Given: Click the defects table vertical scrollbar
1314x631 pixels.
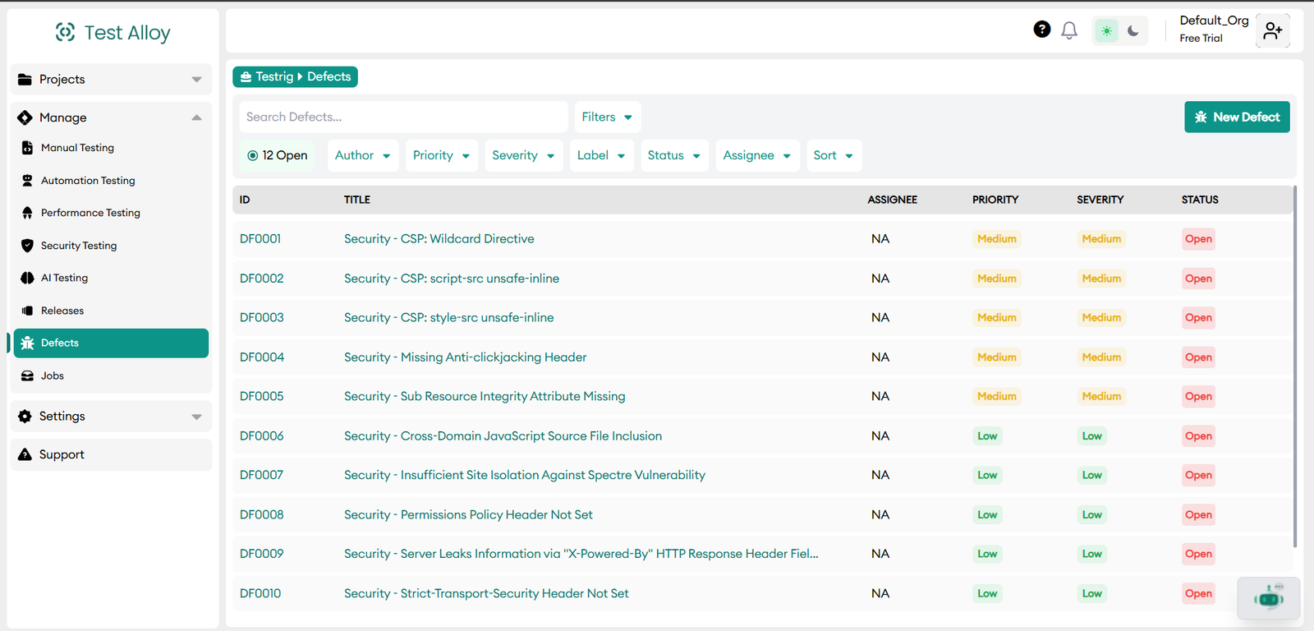Looking at the screenshot, I should [1295, 366].
